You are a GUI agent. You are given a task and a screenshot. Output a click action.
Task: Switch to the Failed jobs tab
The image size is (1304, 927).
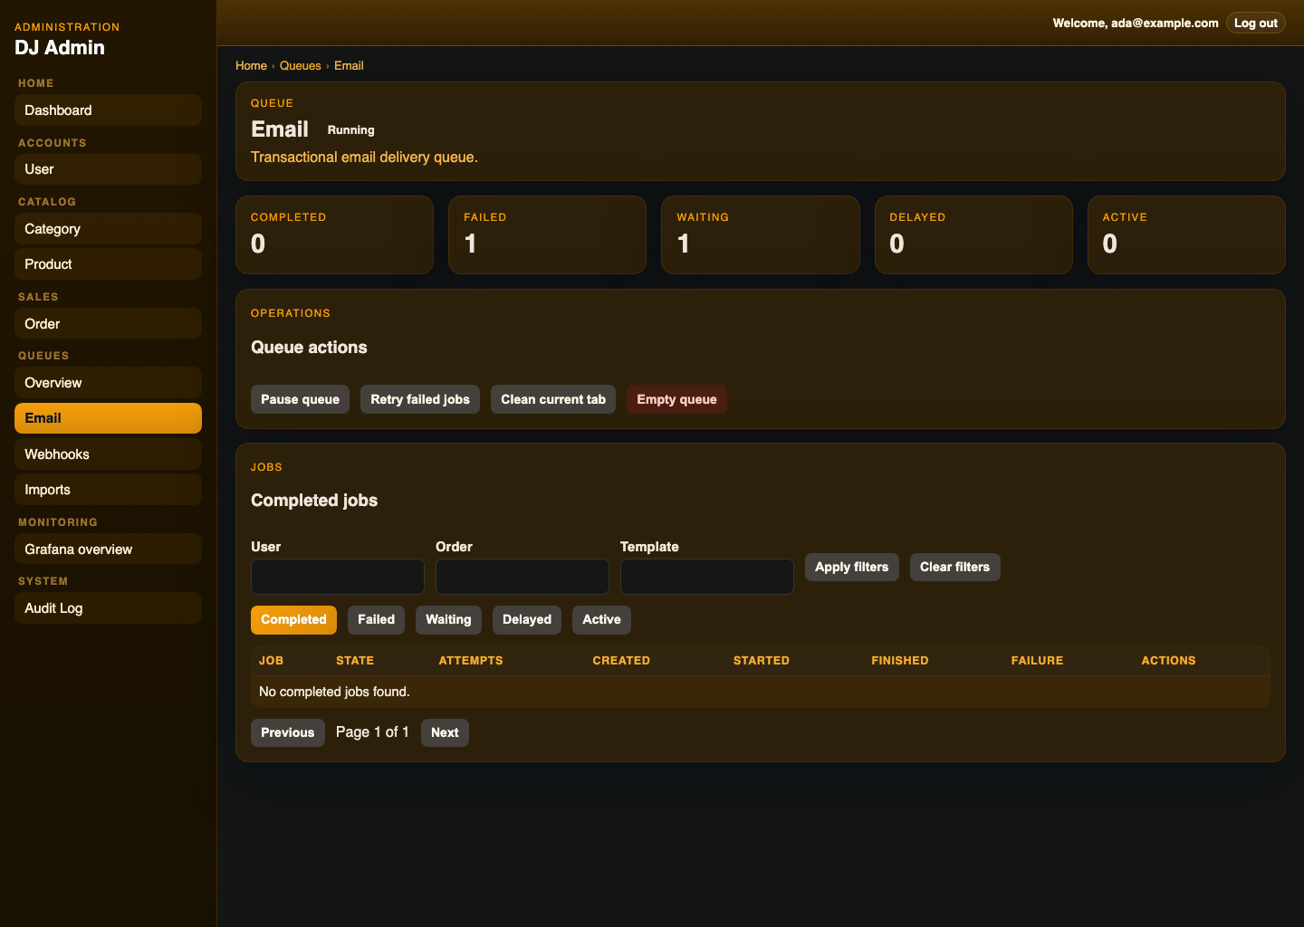[376, 619]
